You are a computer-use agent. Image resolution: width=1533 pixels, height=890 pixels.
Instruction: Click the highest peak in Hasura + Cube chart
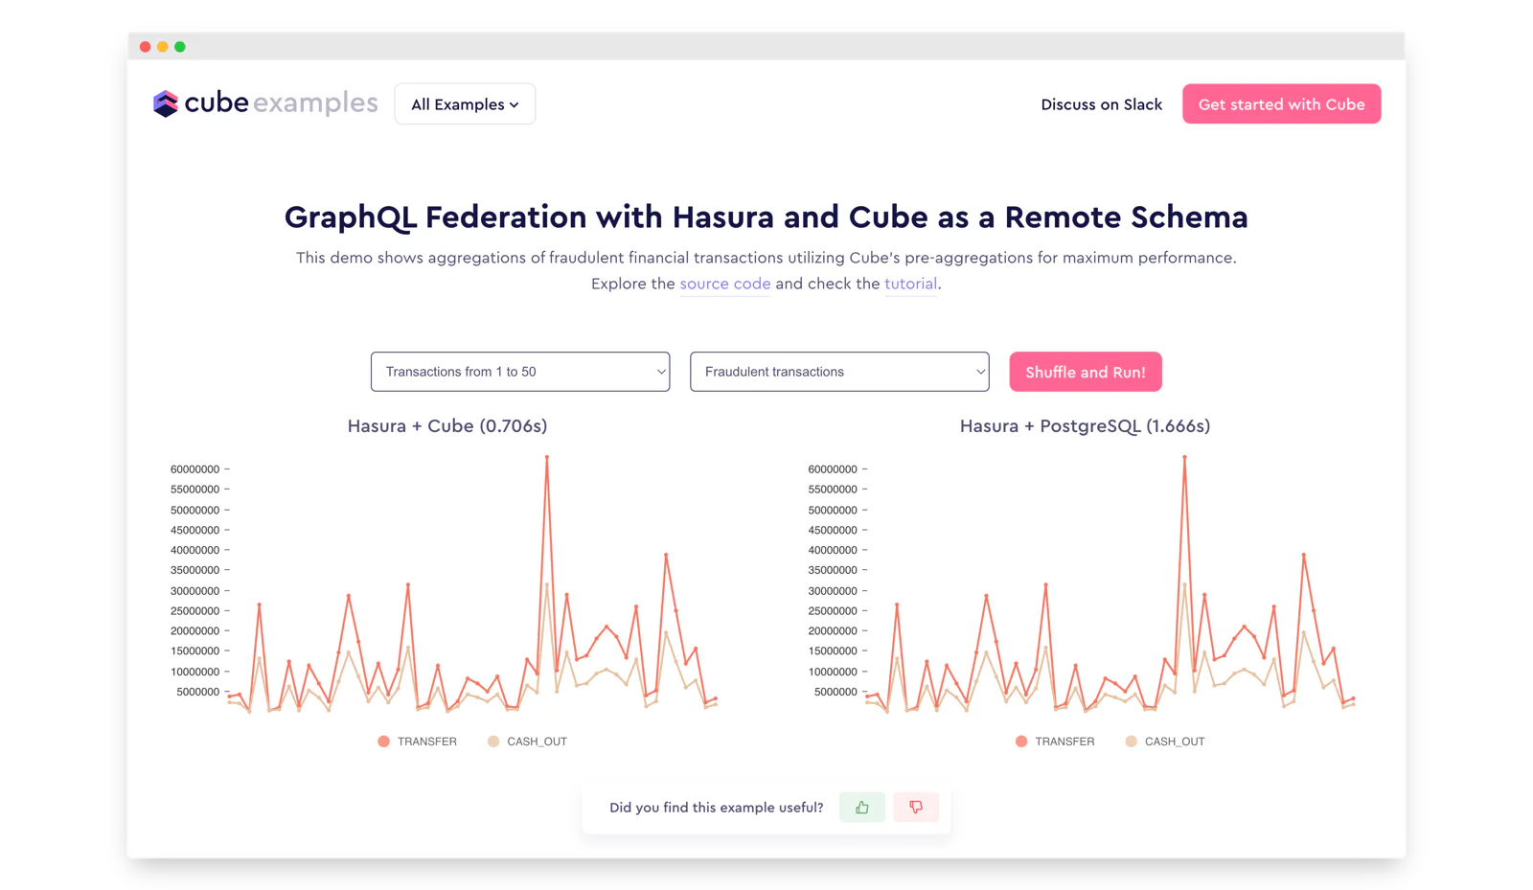click(547, 458)
